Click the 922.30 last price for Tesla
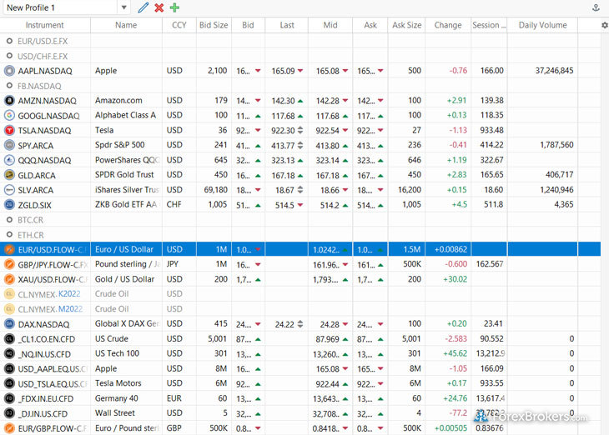This screenshot has height=435, width=609. (283, 131)
